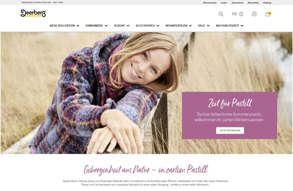This screenshot has height=191, width=293.
Task: Open the Gutscheine link
Action: (237, 3)
